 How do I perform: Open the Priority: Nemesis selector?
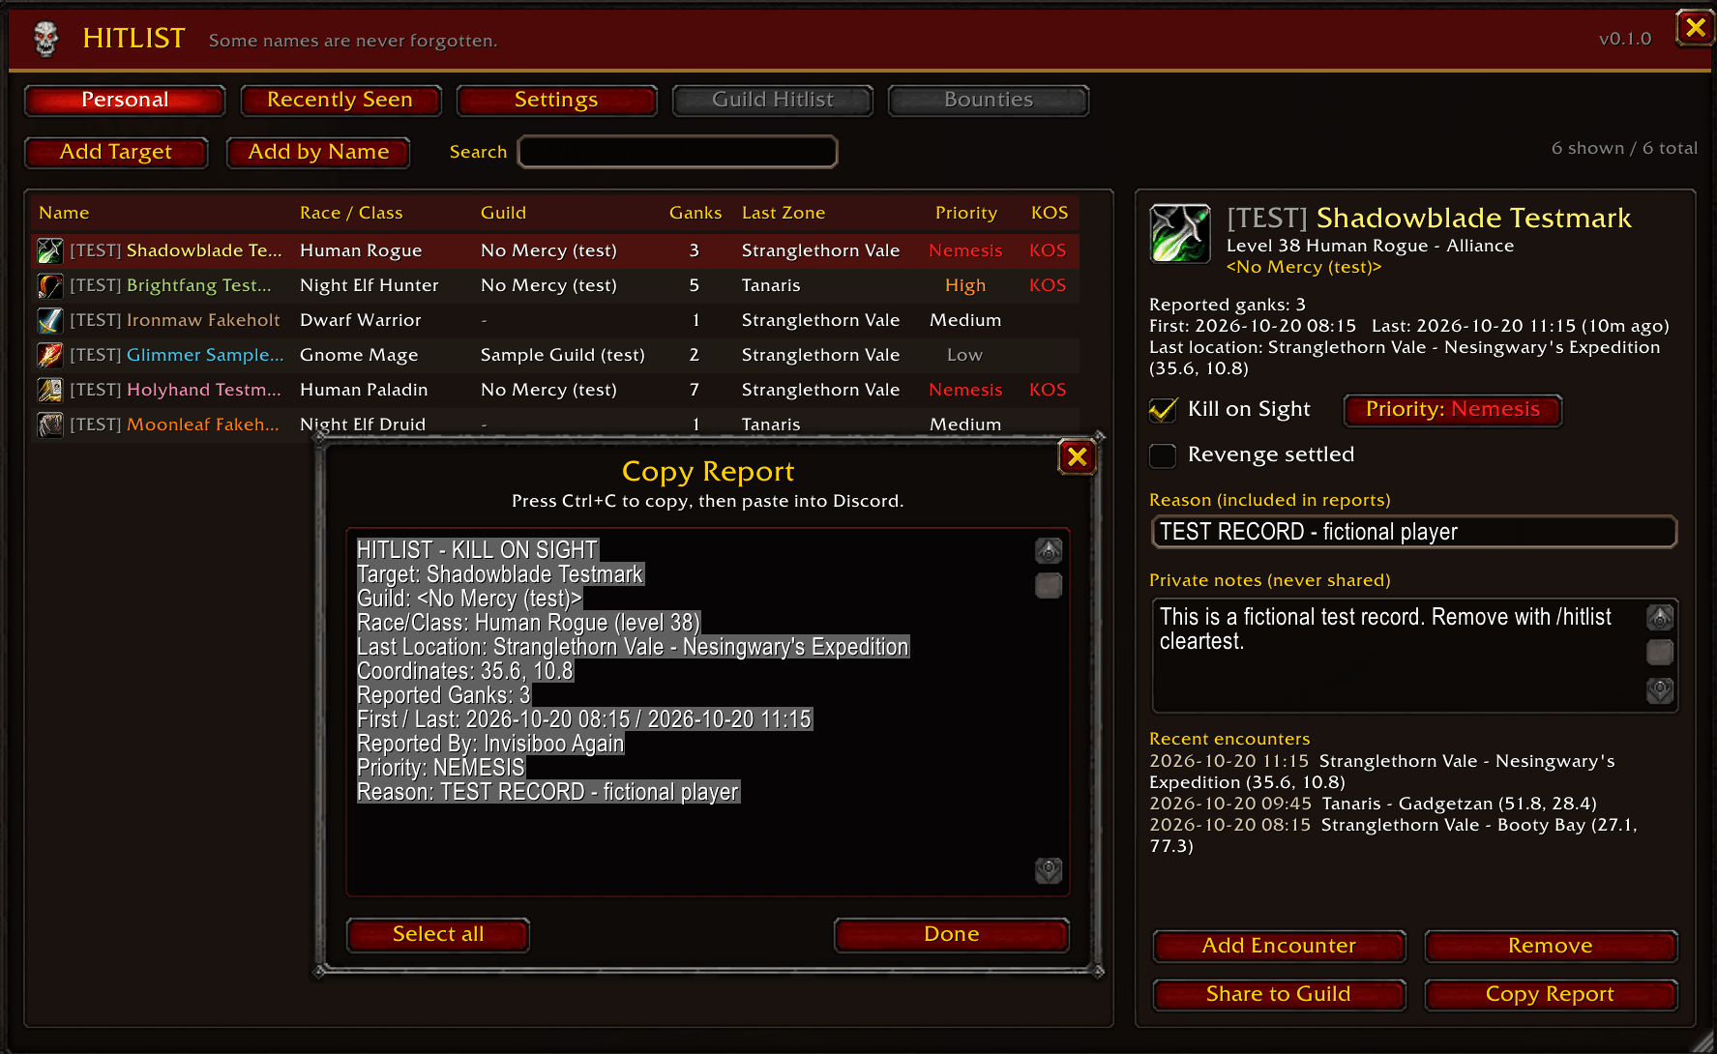(x=1452, y=410)
